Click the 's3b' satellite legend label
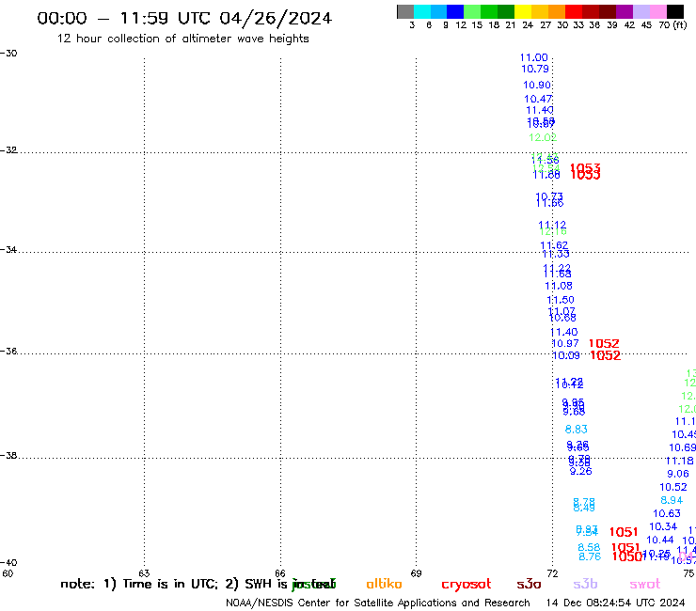696x611 pixels. coord(585,584)
